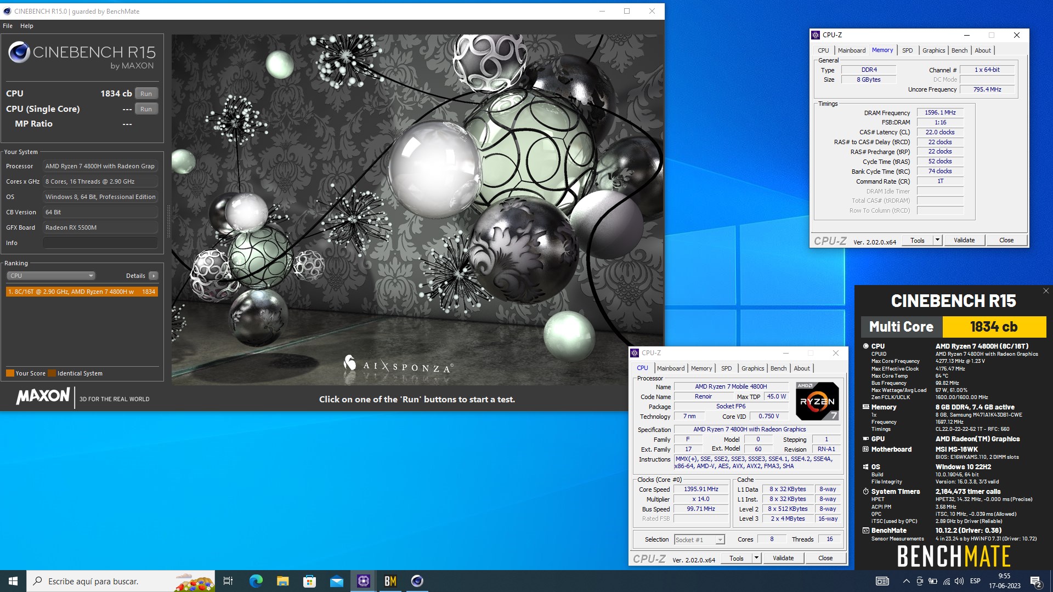Expand ranking Details arrow button

[x=154, y=276]
